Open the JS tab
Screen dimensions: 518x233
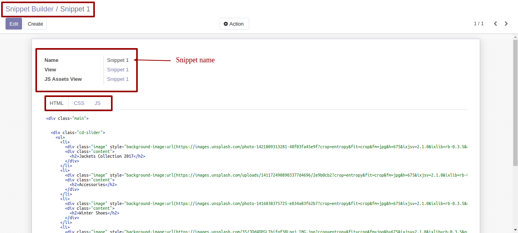[x=97, y=103]
